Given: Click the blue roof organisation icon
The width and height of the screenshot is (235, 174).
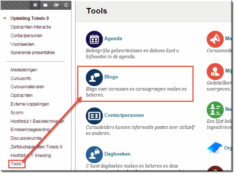Looking at the screenshot, I should [215, 148].
